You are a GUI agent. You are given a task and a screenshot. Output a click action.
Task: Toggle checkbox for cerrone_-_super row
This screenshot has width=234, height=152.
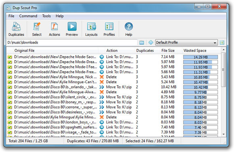point(10,107)
